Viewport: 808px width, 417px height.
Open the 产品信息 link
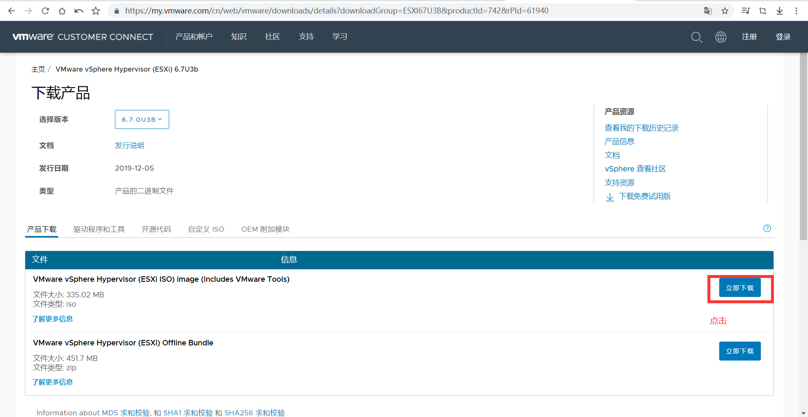pos(619,142)
